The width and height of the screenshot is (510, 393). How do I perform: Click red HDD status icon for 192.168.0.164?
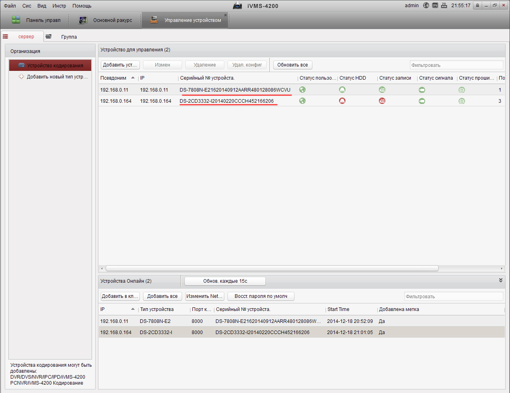click(x=342, y=101)
